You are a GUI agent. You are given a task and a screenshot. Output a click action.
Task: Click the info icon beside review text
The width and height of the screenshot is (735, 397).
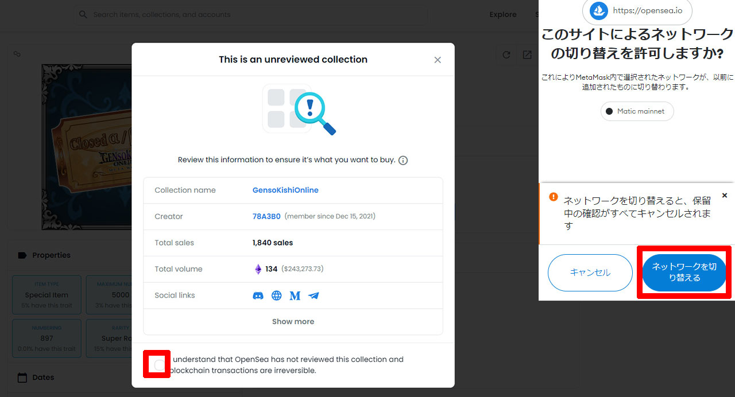pos(403,161)
